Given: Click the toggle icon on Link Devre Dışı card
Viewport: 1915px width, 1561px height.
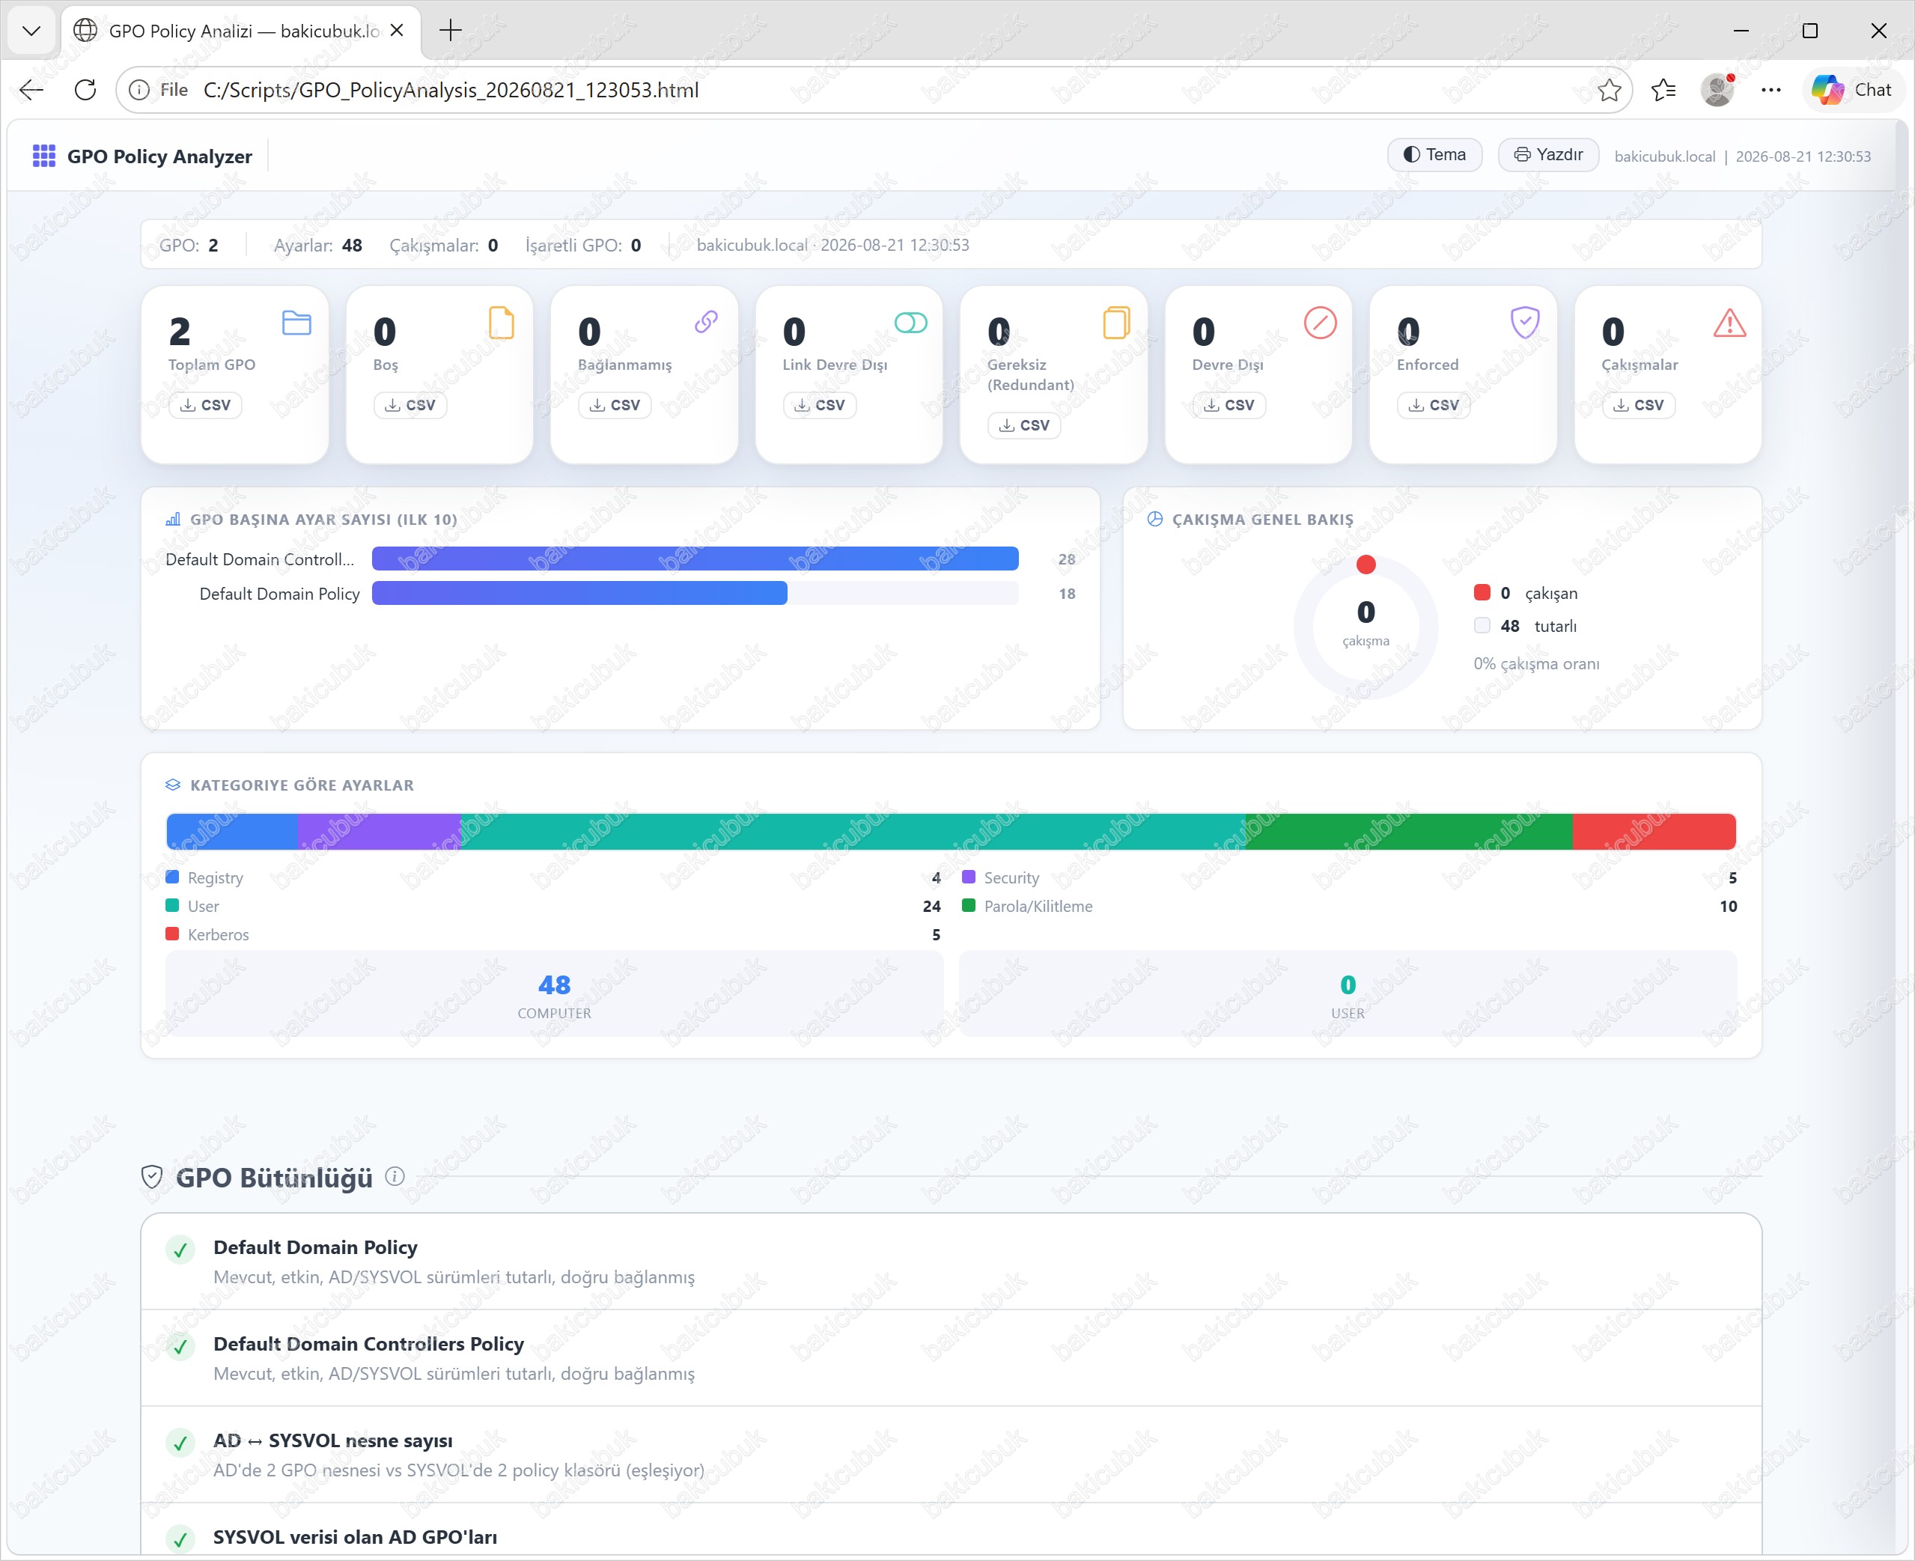Looking at the screenshot, I should 911,322.
